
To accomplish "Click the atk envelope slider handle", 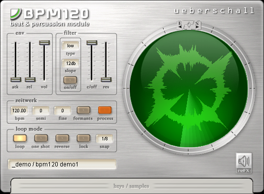I will (x=16, y=79).
